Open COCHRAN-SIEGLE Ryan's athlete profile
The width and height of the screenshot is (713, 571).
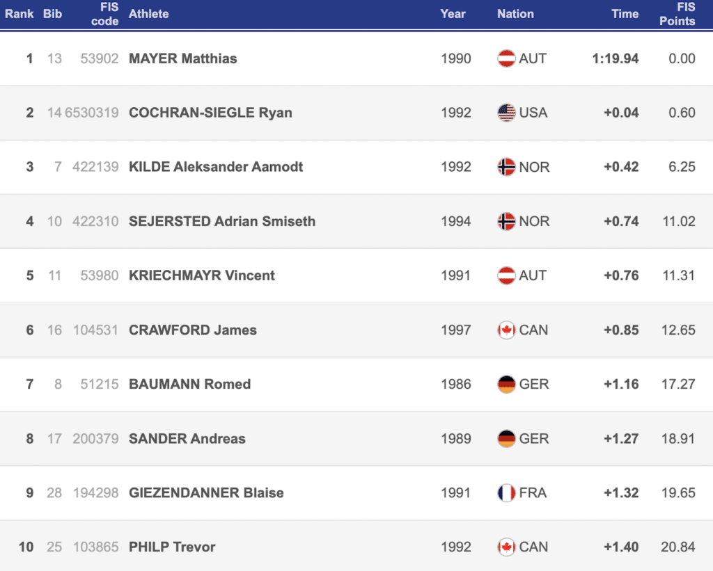pos(210,113)
